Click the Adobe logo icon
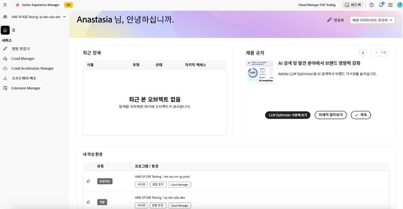The width and height of the screenshot is (403, 209). (x=18, y=5)
